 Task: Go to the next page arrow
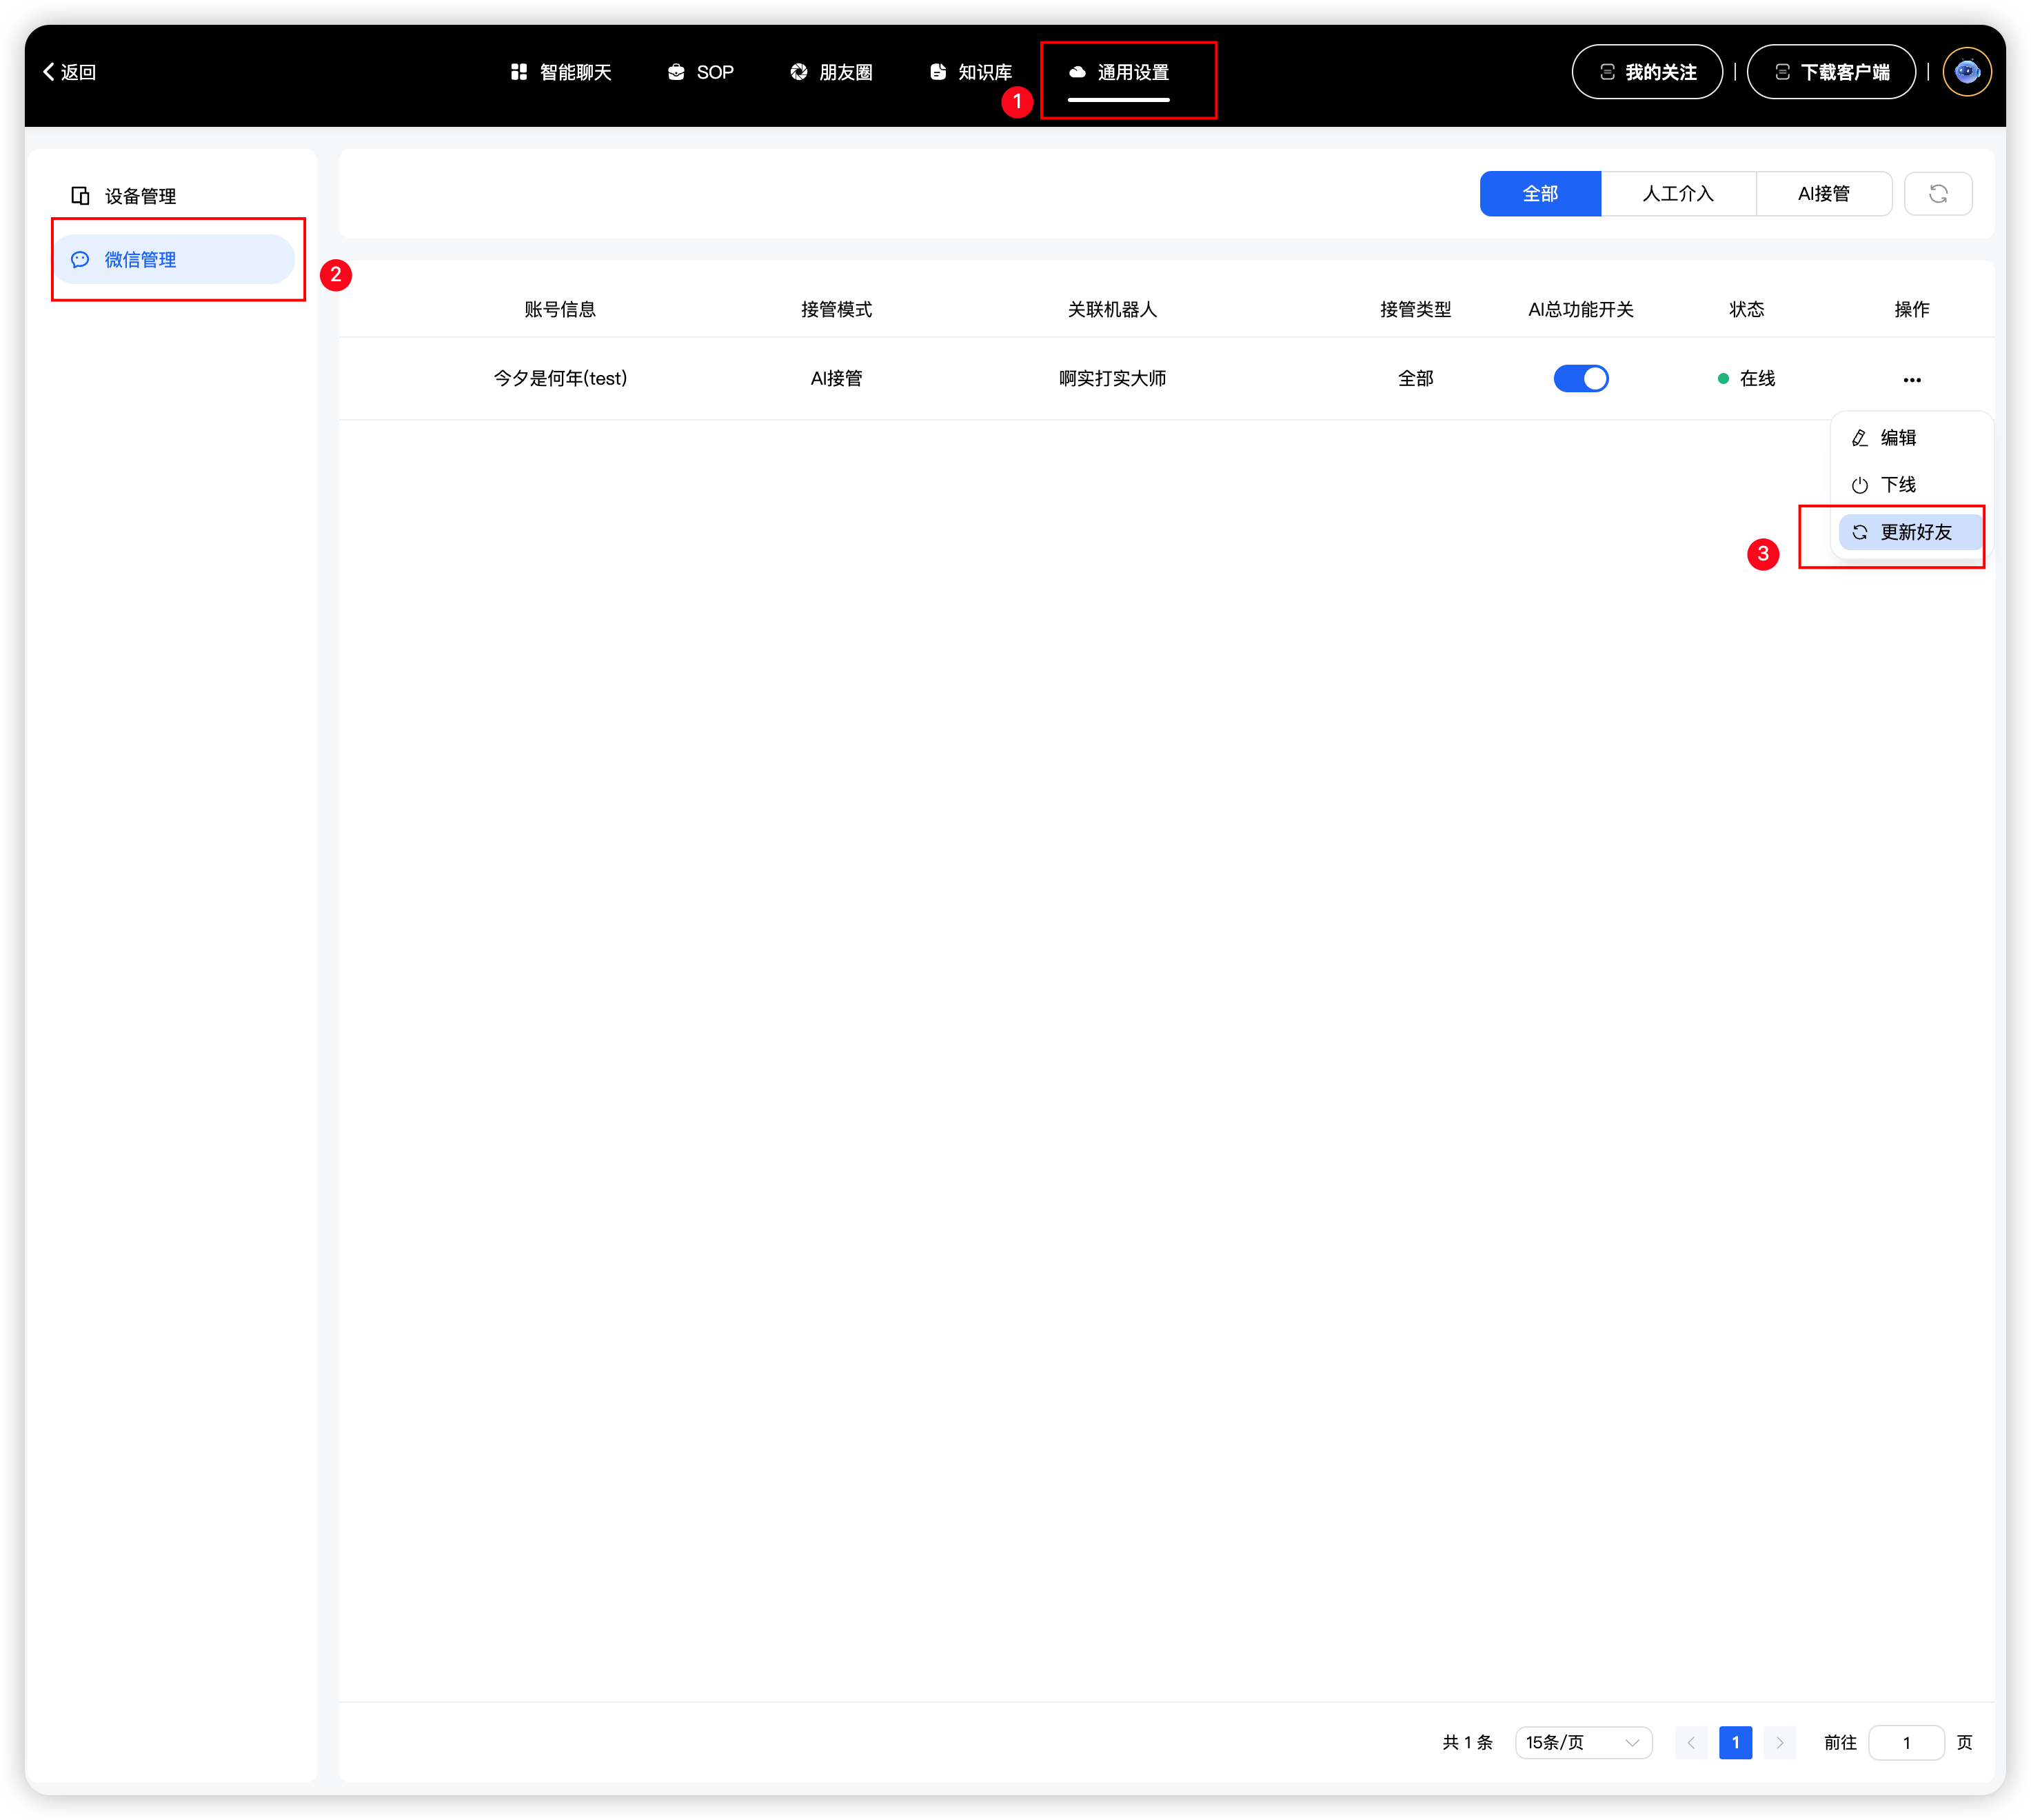[1779, 1743]
